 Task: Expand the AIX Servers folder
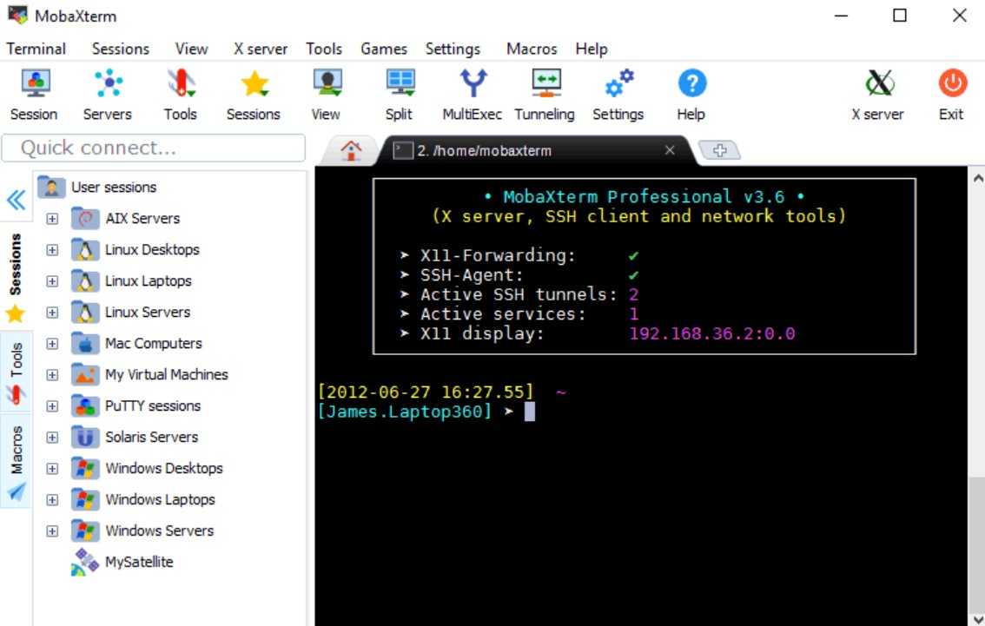click(x=52, y=219)
